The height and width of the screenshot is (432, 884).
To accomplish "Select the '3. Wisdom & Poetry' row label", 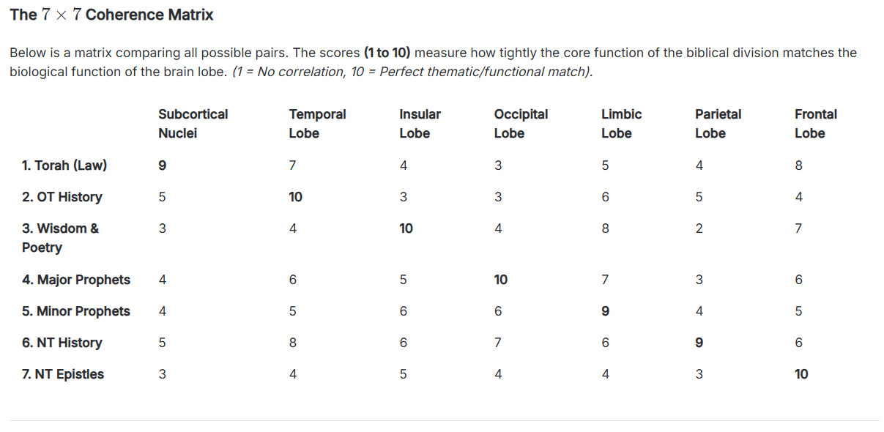I will (x=60, y=238).
